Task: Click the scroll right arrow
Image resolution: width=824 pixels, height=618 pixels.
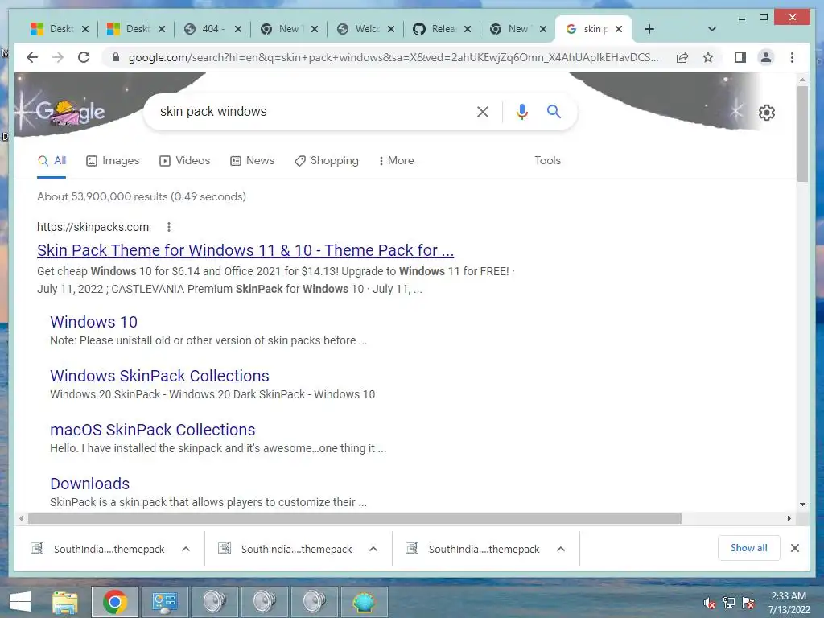Action: (789, 519)
